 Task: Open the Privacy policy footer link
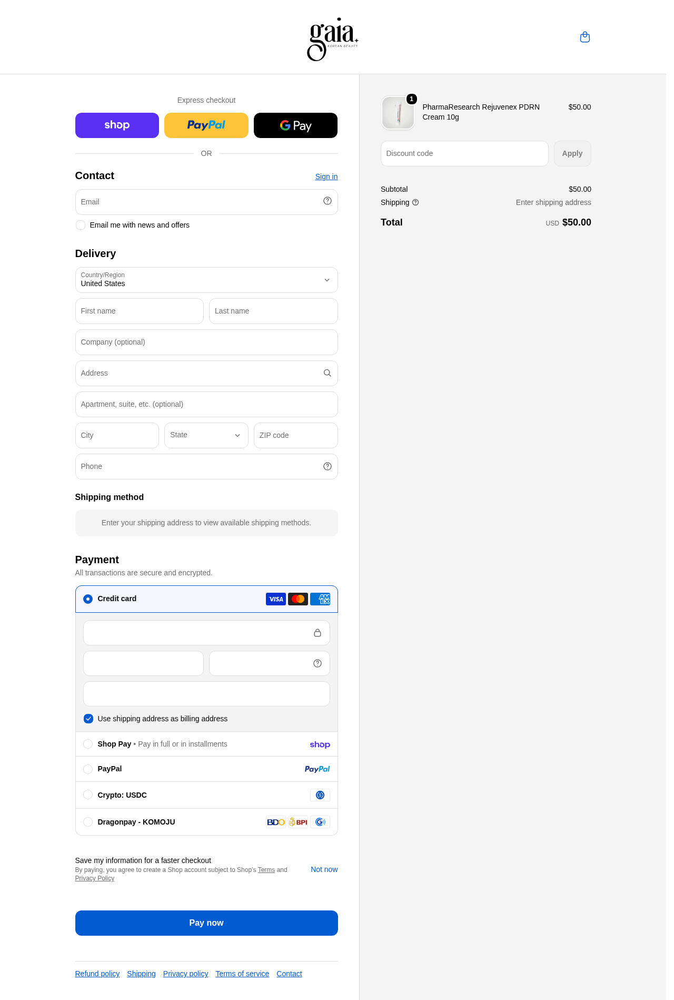click(x=185, y=974)
